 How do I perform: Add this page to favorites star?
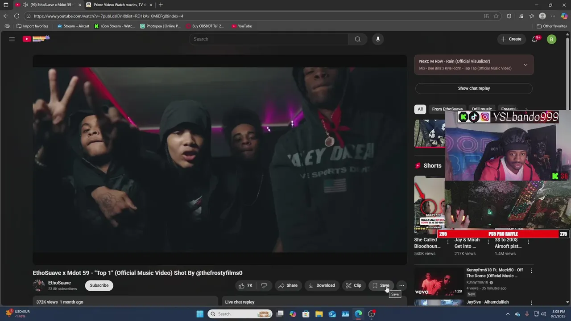496,16
